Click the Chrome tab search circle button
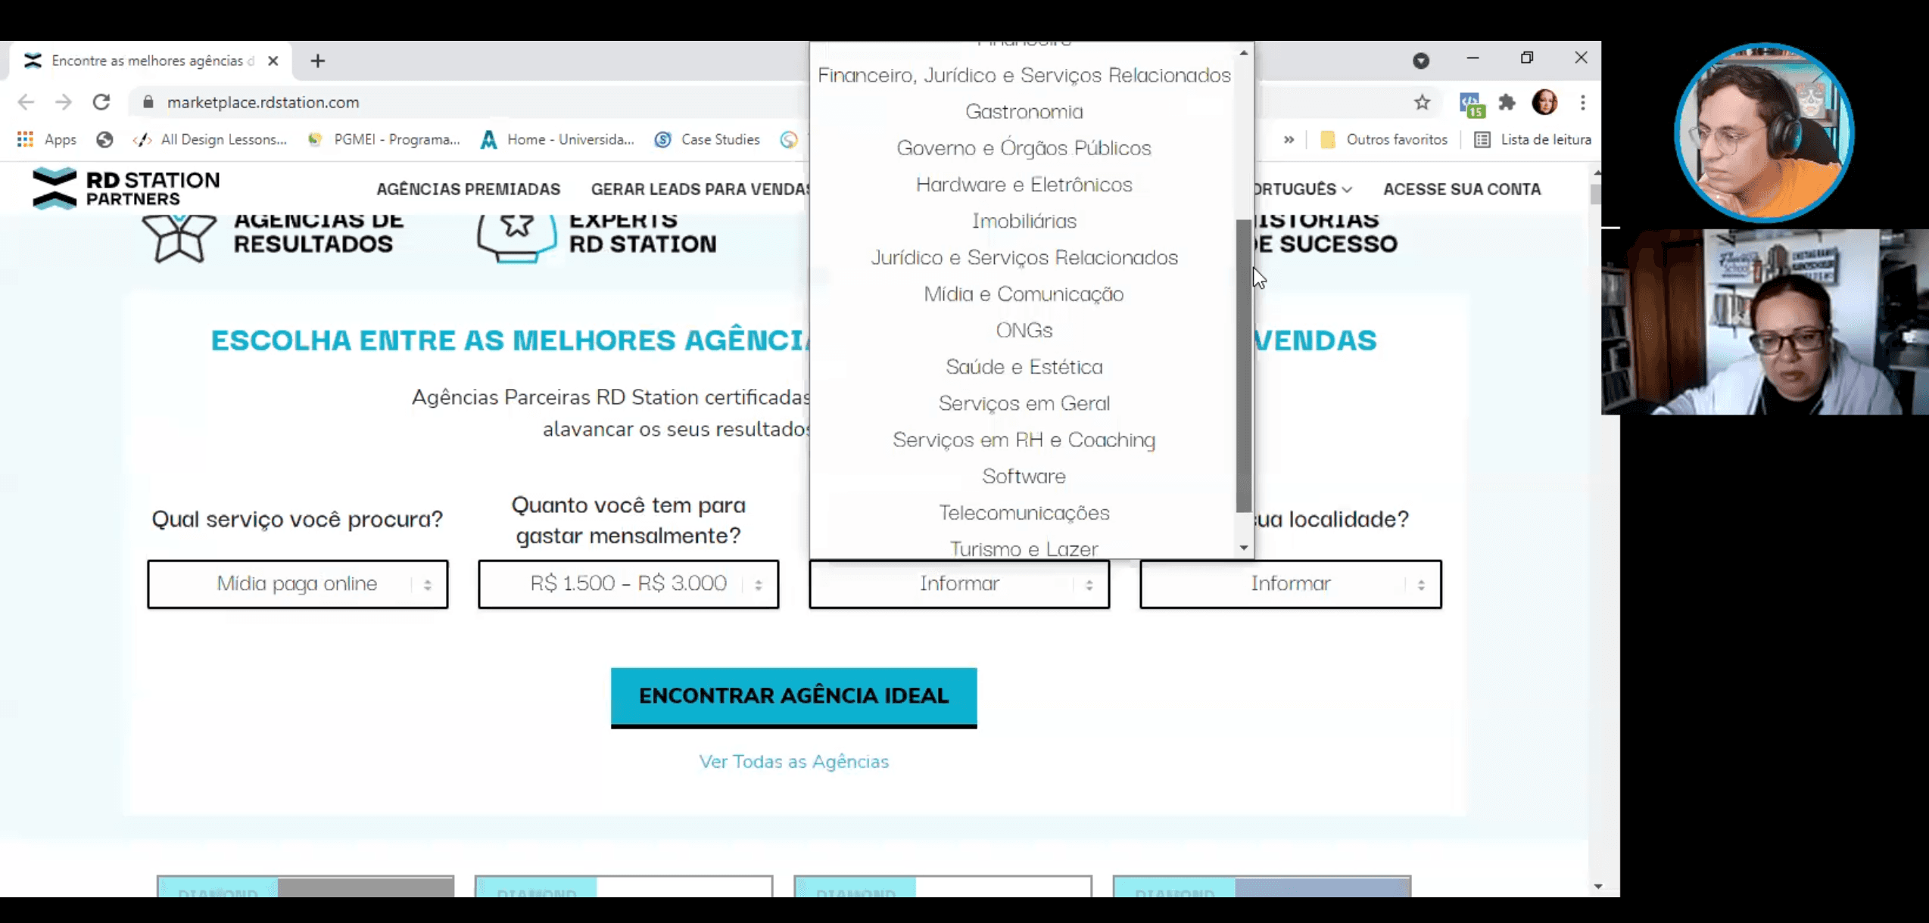1929x923 pixels. pos(1421,61)
